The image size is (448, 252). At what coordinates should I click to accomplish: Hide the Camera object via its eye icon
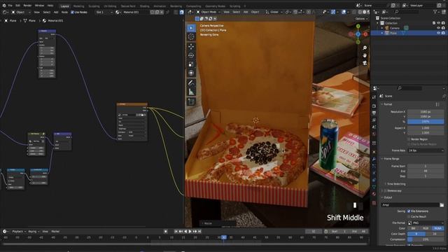(x=439, y=28)
